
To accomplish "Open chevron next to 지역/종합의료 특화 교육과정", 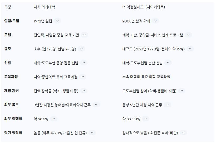I will coord(83,77).
